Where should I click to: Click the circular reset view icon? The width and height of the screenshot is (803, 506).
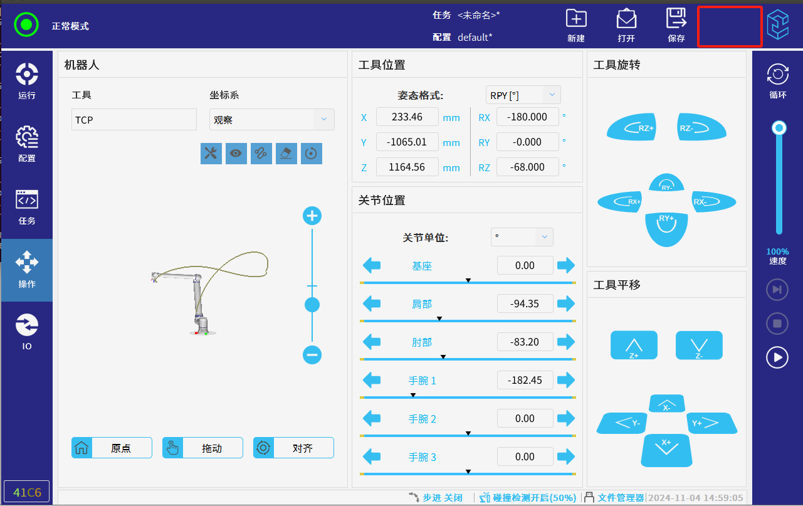point(312,153)
